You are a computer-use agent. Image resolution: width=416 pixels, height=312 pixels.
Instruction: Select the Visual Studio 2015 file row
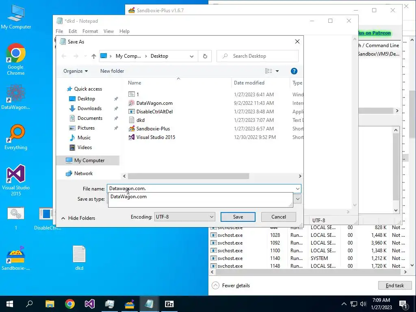(215, 137)
